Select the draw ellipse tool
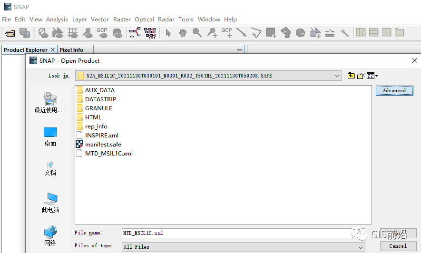 300,33
